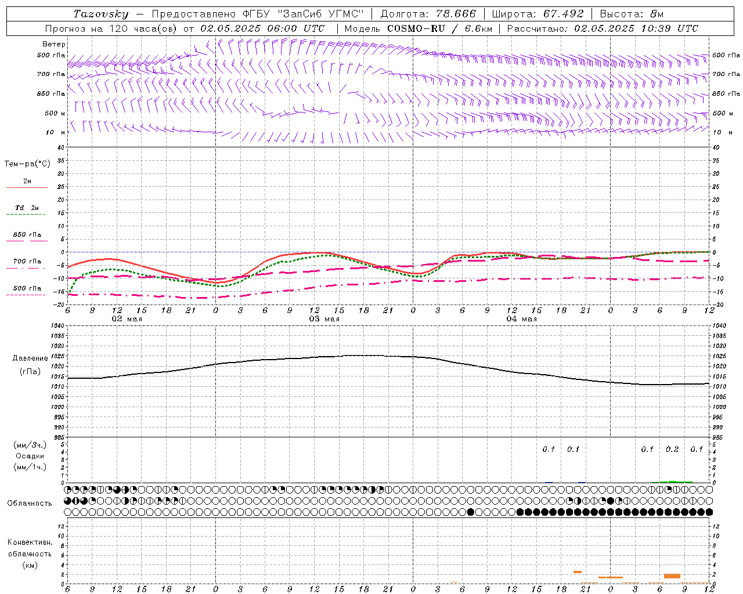This screenshot has height=594, width=743.
Task: Click the '02 мая' date label
Action: (x=127, y=319)
